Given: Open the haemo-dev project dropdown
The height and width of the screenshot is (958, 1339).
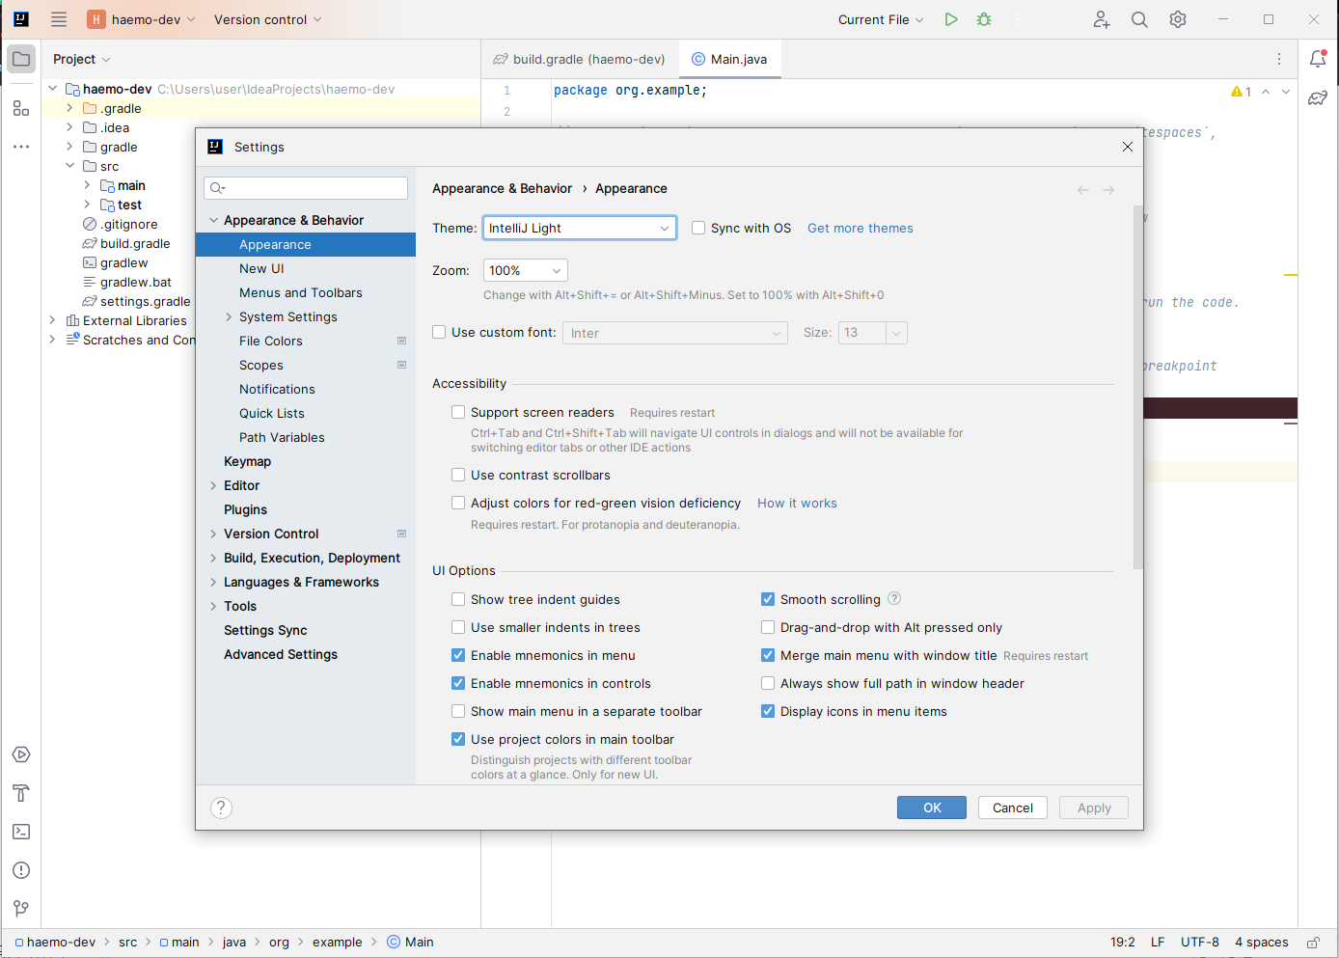Looking at the screenshot, I should pyautogui.click(x=142, y=19).
